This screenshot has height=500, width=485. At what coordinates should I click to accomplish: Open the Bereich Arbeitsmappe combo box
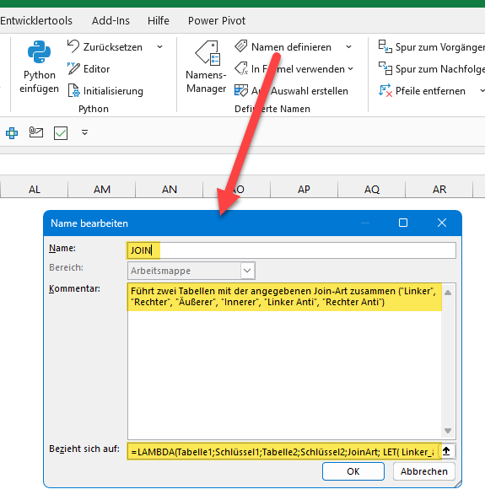[191, 271]
